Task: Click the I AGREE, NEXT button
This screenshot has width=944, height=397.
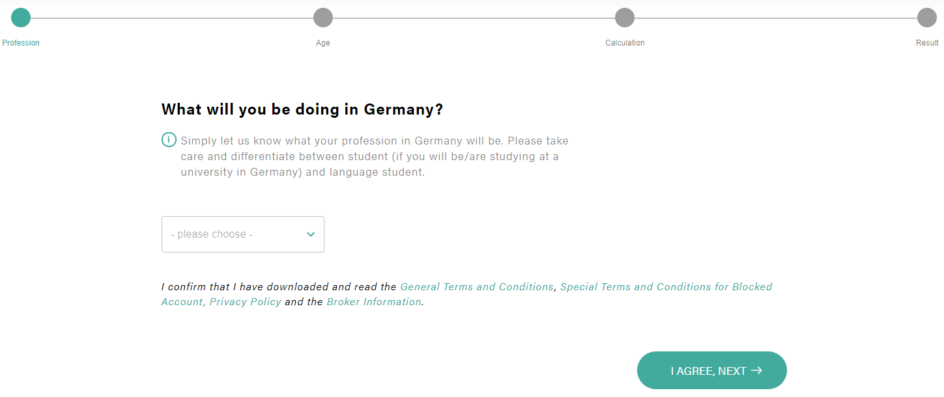Action: pyautogui.click(x=712, y=370)
